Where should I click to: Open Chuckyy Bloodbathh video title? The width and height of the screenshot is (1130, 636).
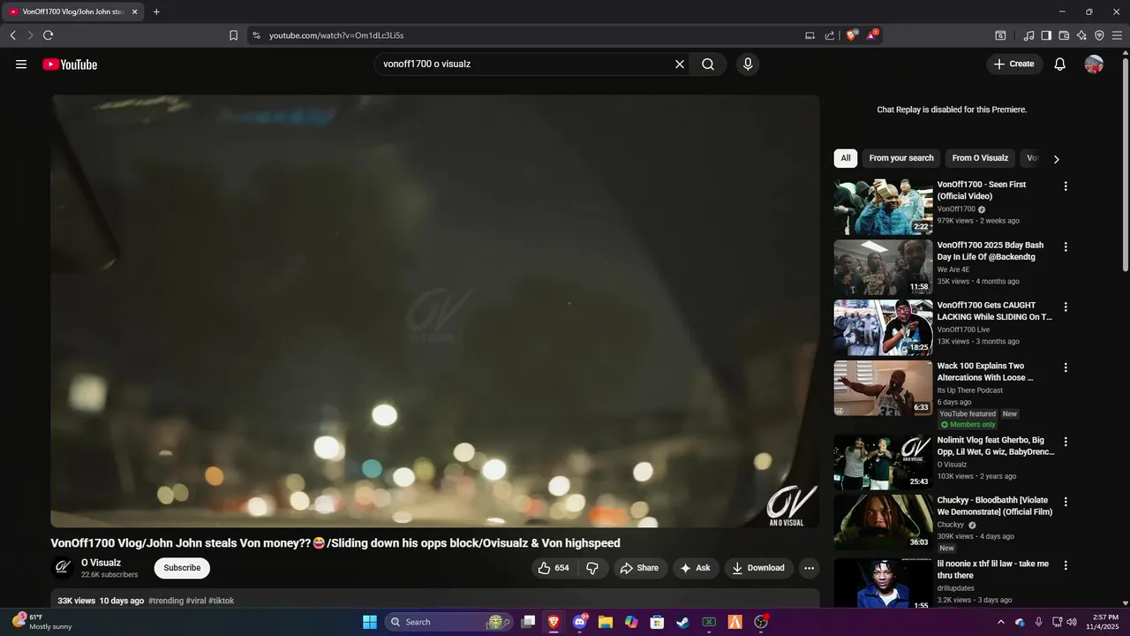995,506
